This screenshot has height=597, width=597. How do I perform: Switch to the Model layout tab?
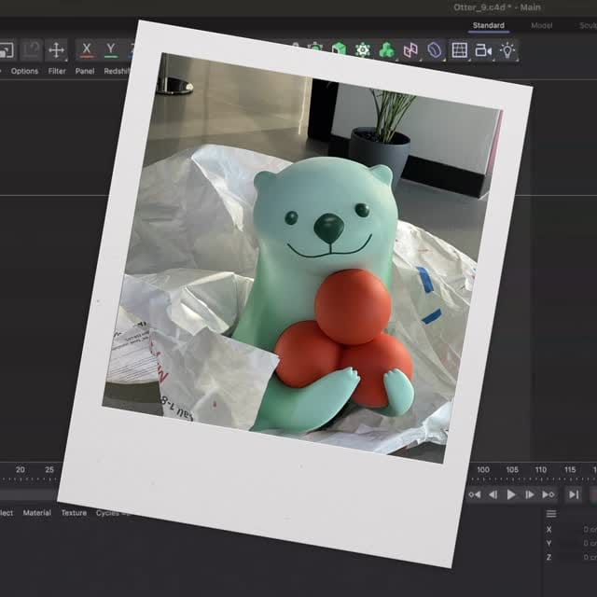click(541, 25)
